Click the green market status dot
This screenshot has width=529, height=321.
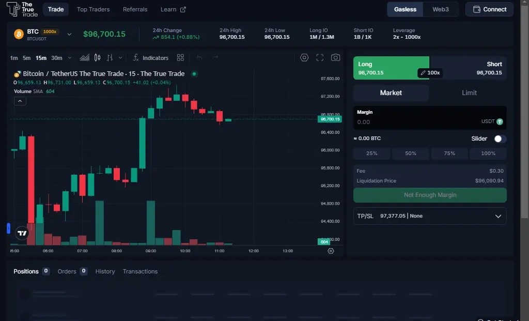click(194, 74)
